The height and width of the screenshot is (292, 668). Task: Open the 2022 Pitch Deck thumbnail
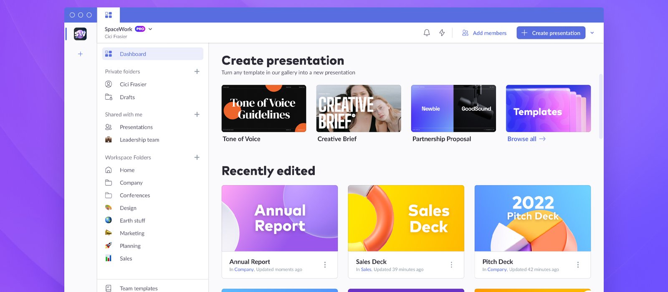coord(533,218)
